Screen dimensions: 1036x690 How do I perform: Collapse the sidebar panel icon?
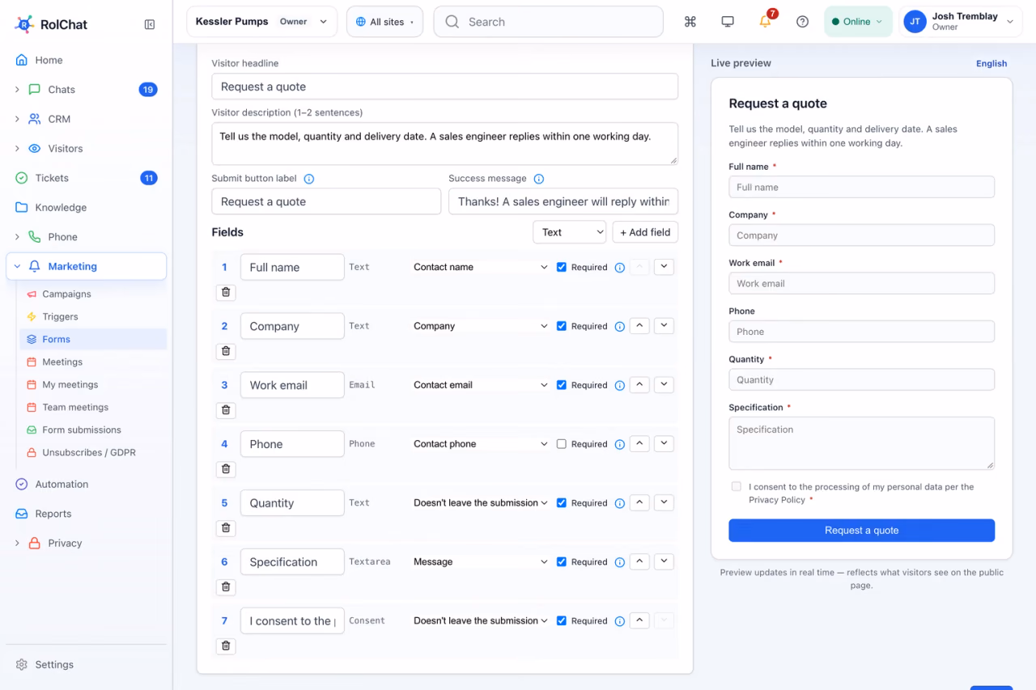click(x=150, y=24)
